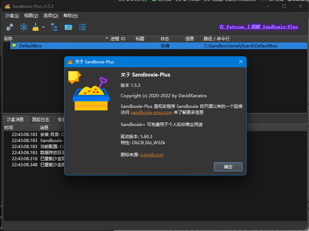Select the DefaultBox sandbox row
Viewport: 309px width, 231px height.
coord(159,46)
